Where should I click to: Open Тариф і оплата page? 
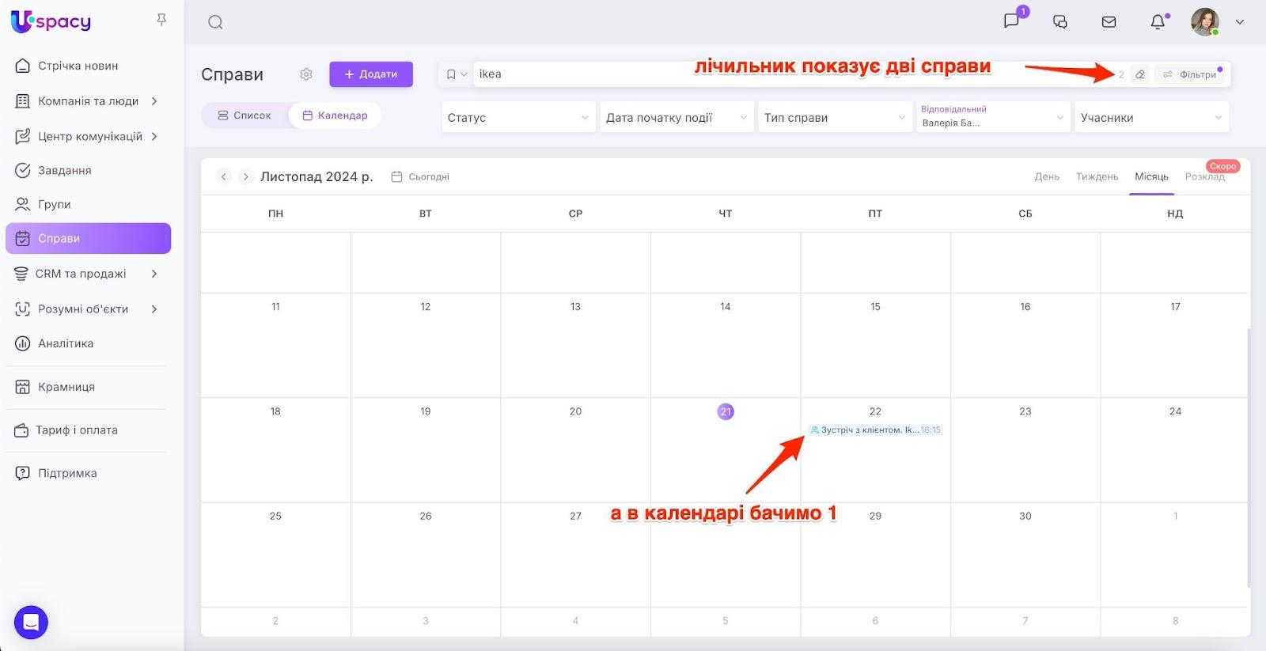pos(77,430)
